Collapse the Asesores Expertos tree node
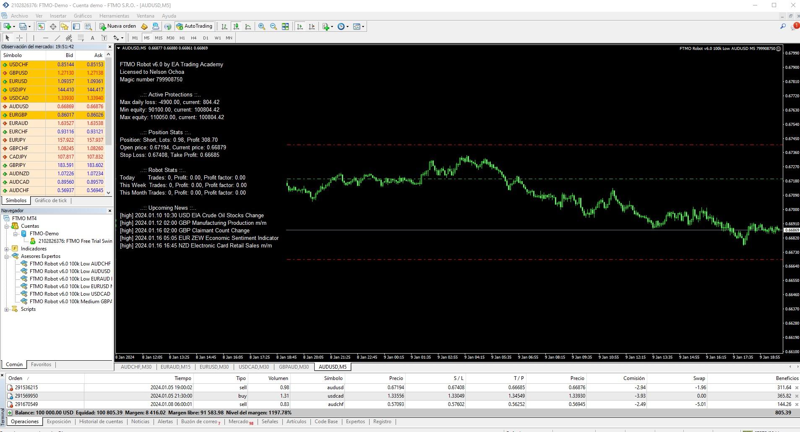 tap(7, 256)
